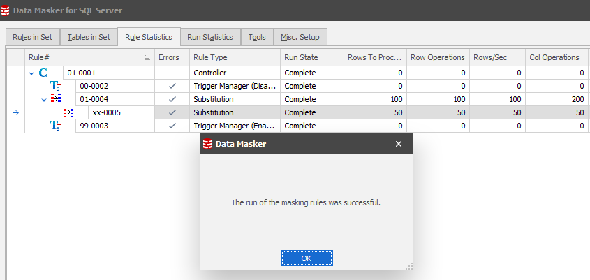This screenshot has width=590, height=280.
Task: Open the Rules in Set tab
Action: coord(31,37)
